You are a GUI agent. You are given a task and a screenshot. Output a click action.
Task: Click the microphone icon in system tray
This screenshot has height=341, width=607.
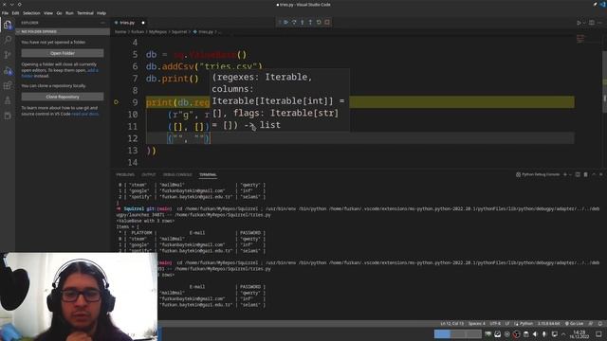coord(543,334)
